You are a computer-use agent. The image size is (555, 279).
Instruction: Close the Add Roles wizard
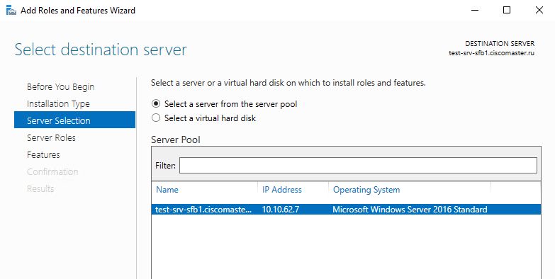point(539,10)
